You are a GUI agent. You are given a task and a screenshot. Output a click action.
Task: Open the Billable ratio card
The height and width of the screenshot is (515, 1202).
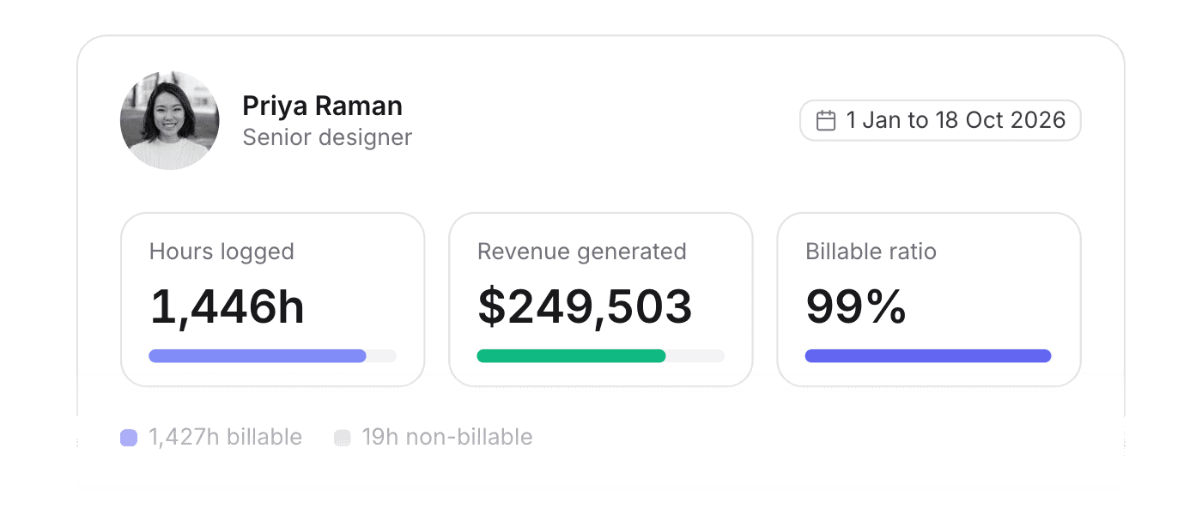929,300
